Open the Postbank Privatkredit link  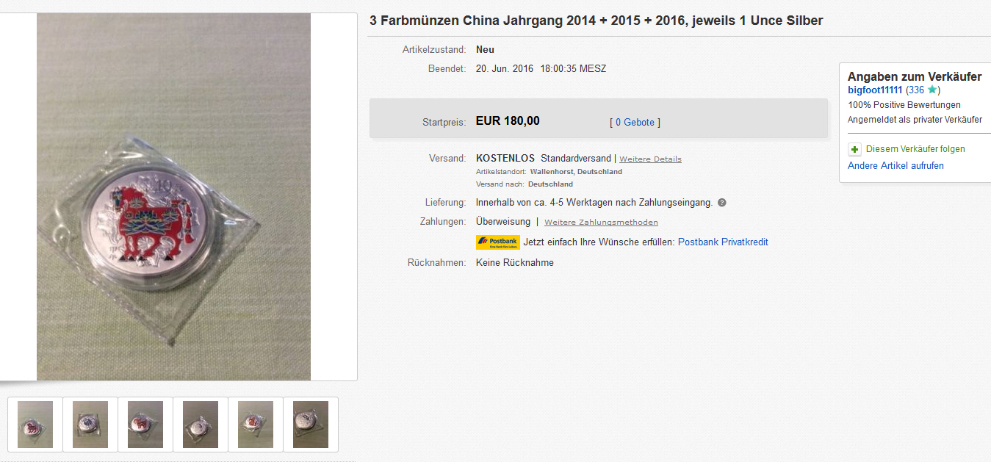[x=723, y=242]
